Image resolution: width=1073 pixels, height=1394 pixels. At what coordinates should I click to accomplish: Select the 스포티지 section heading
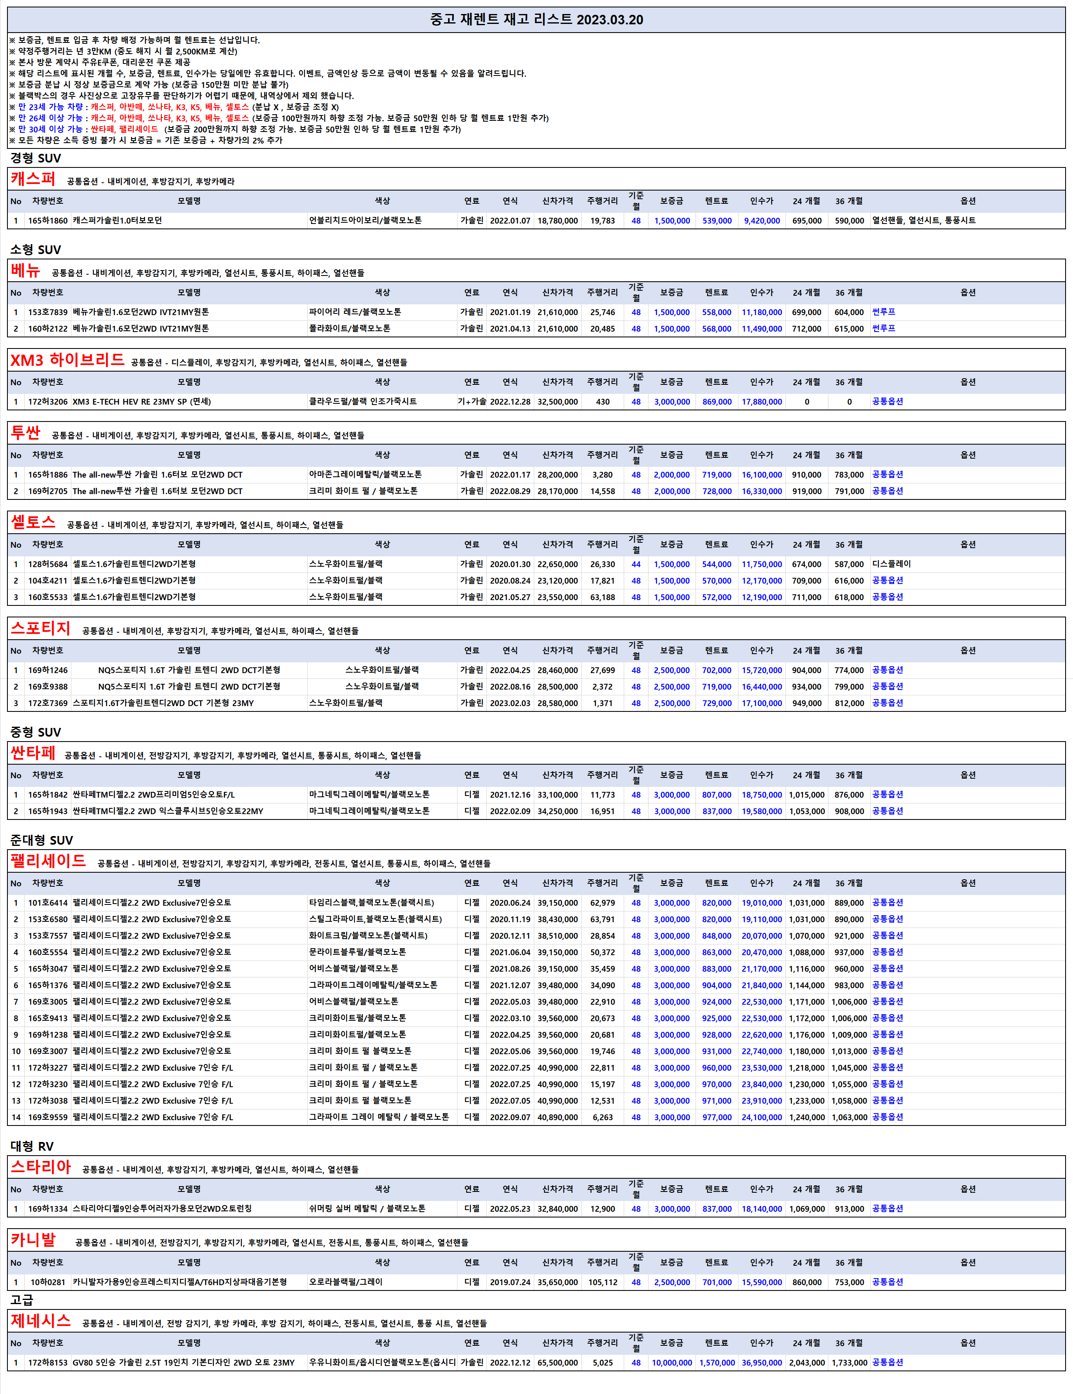(40, 628)
